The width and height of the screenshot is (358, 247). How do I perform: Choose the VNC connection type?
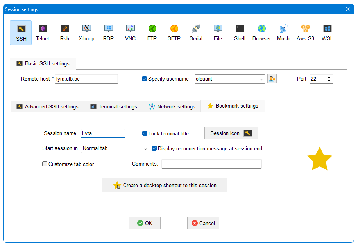tap(130, 32)
